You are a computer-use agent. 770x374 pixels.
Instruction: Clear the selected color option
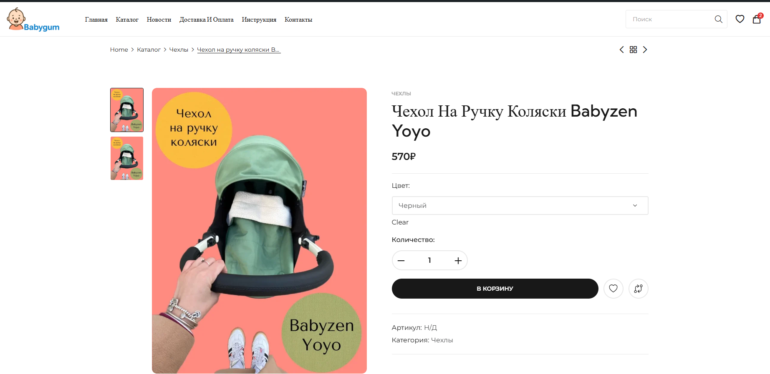click(x=400, y=222)
